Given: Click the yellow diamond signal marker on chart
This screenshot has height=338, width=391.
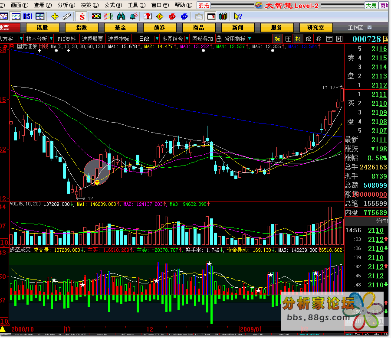Looking at the screenshot, I should click(97, 182).
